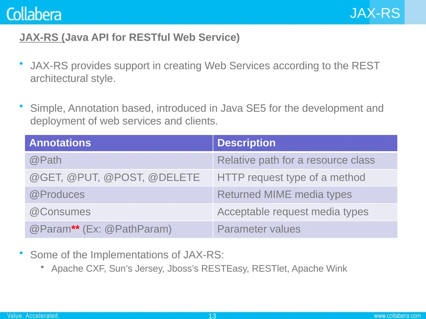
Task: Select the 'HTTP request type of a method' cell
Action: (x=305, y=178)
